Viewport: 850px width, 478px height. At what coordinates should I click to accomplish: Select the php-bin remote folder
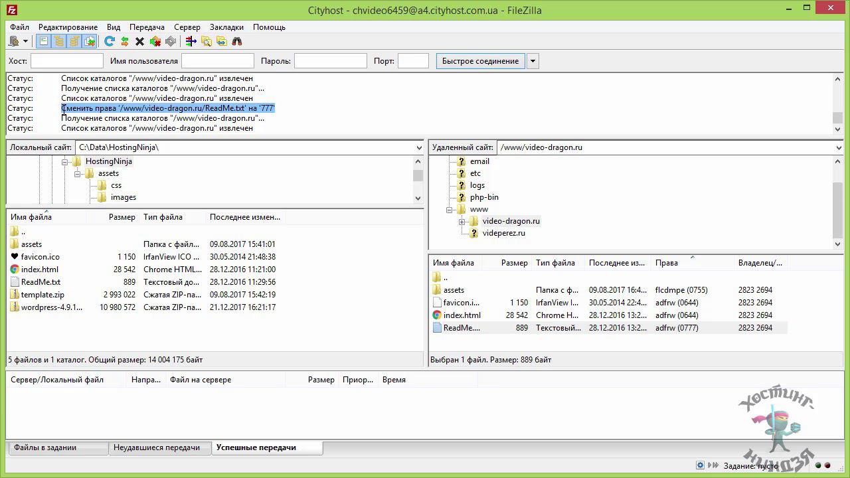pyautogui.click(x=484, y=197)
